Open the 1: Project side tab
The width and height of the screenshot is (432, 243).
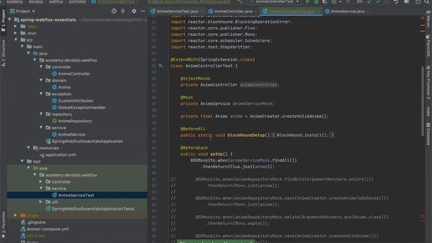[3, 21]
